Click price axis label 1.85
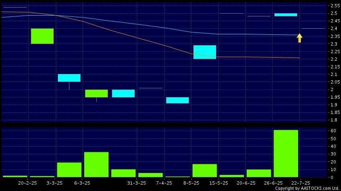 click(335, 112)
